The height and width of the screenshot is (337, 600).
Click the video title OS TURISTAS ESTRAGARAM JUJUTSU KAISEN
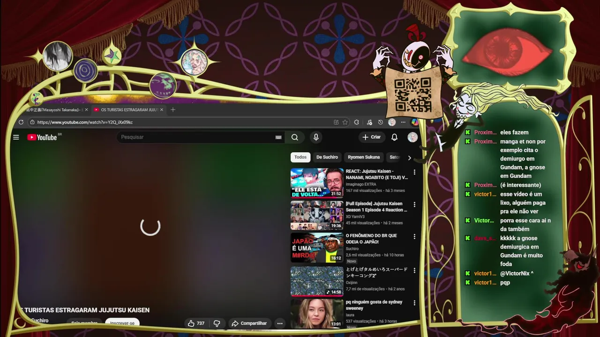[x=85, y=310]
